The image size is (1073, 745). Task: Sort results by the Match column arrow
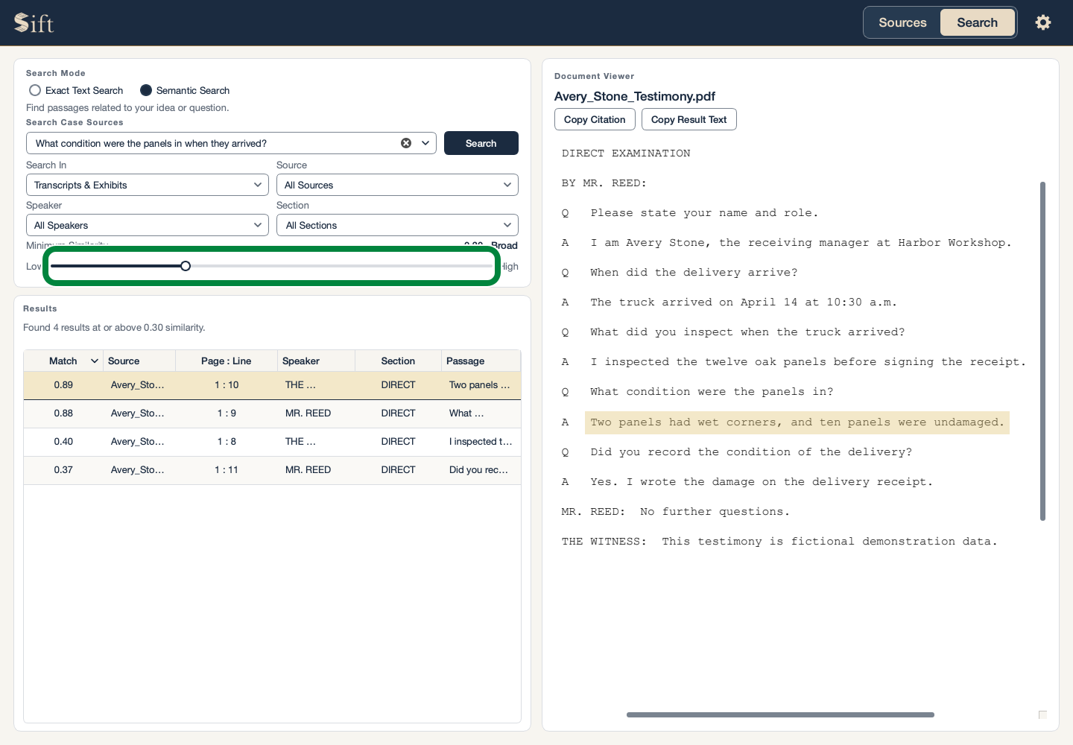click(95, 361)
